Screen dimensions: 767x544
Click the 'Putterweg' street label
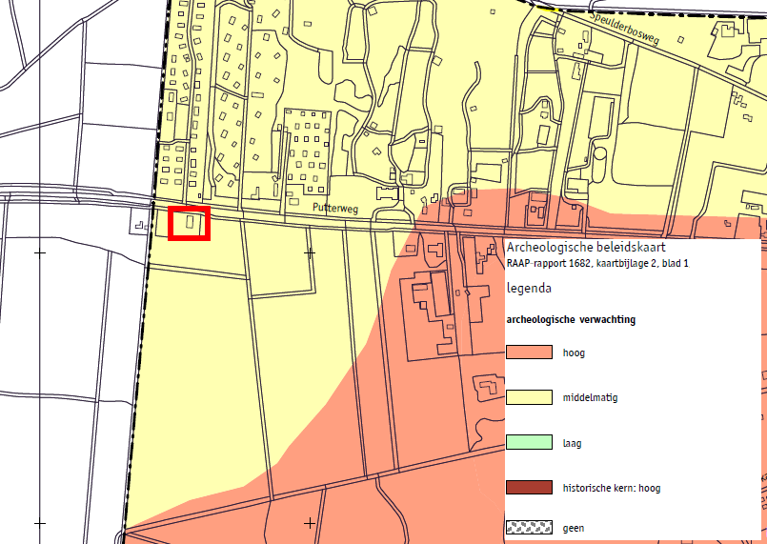pos(335,208)
